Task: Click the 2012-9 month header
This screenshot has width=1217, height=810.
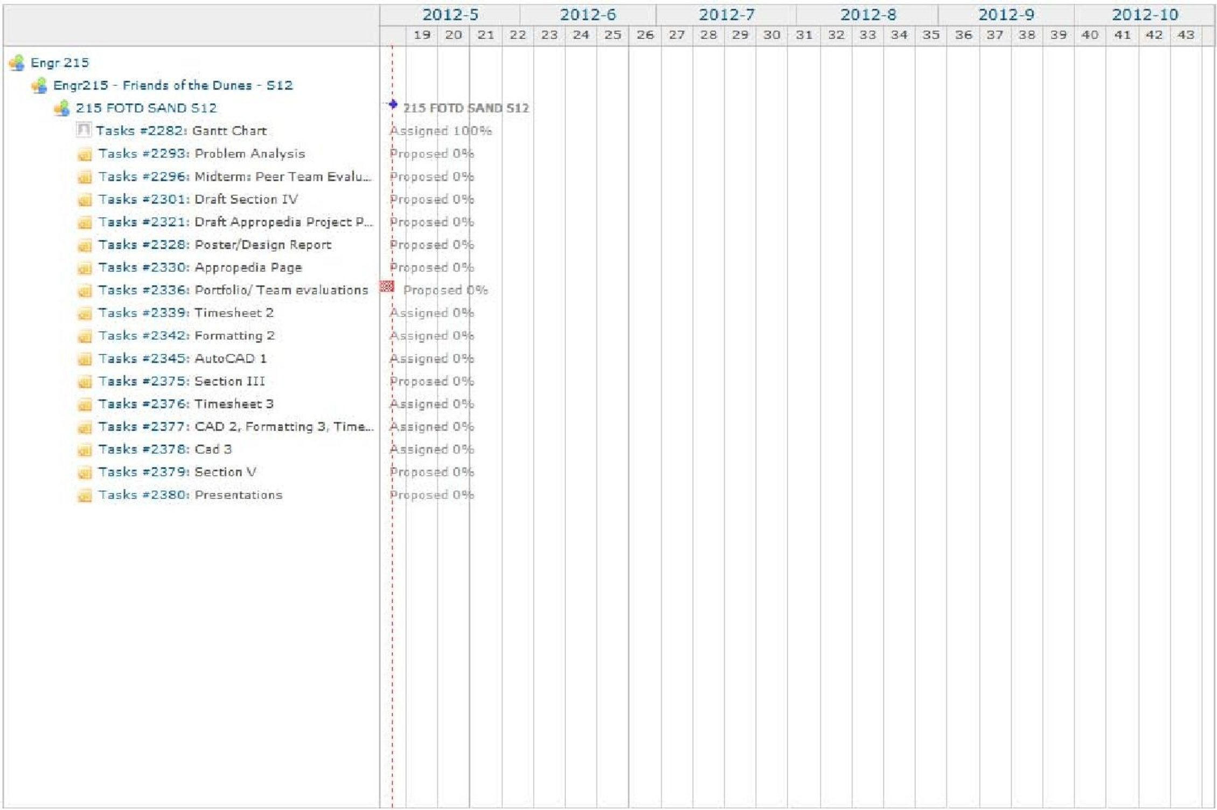Action: click(x=1006, y=15)
